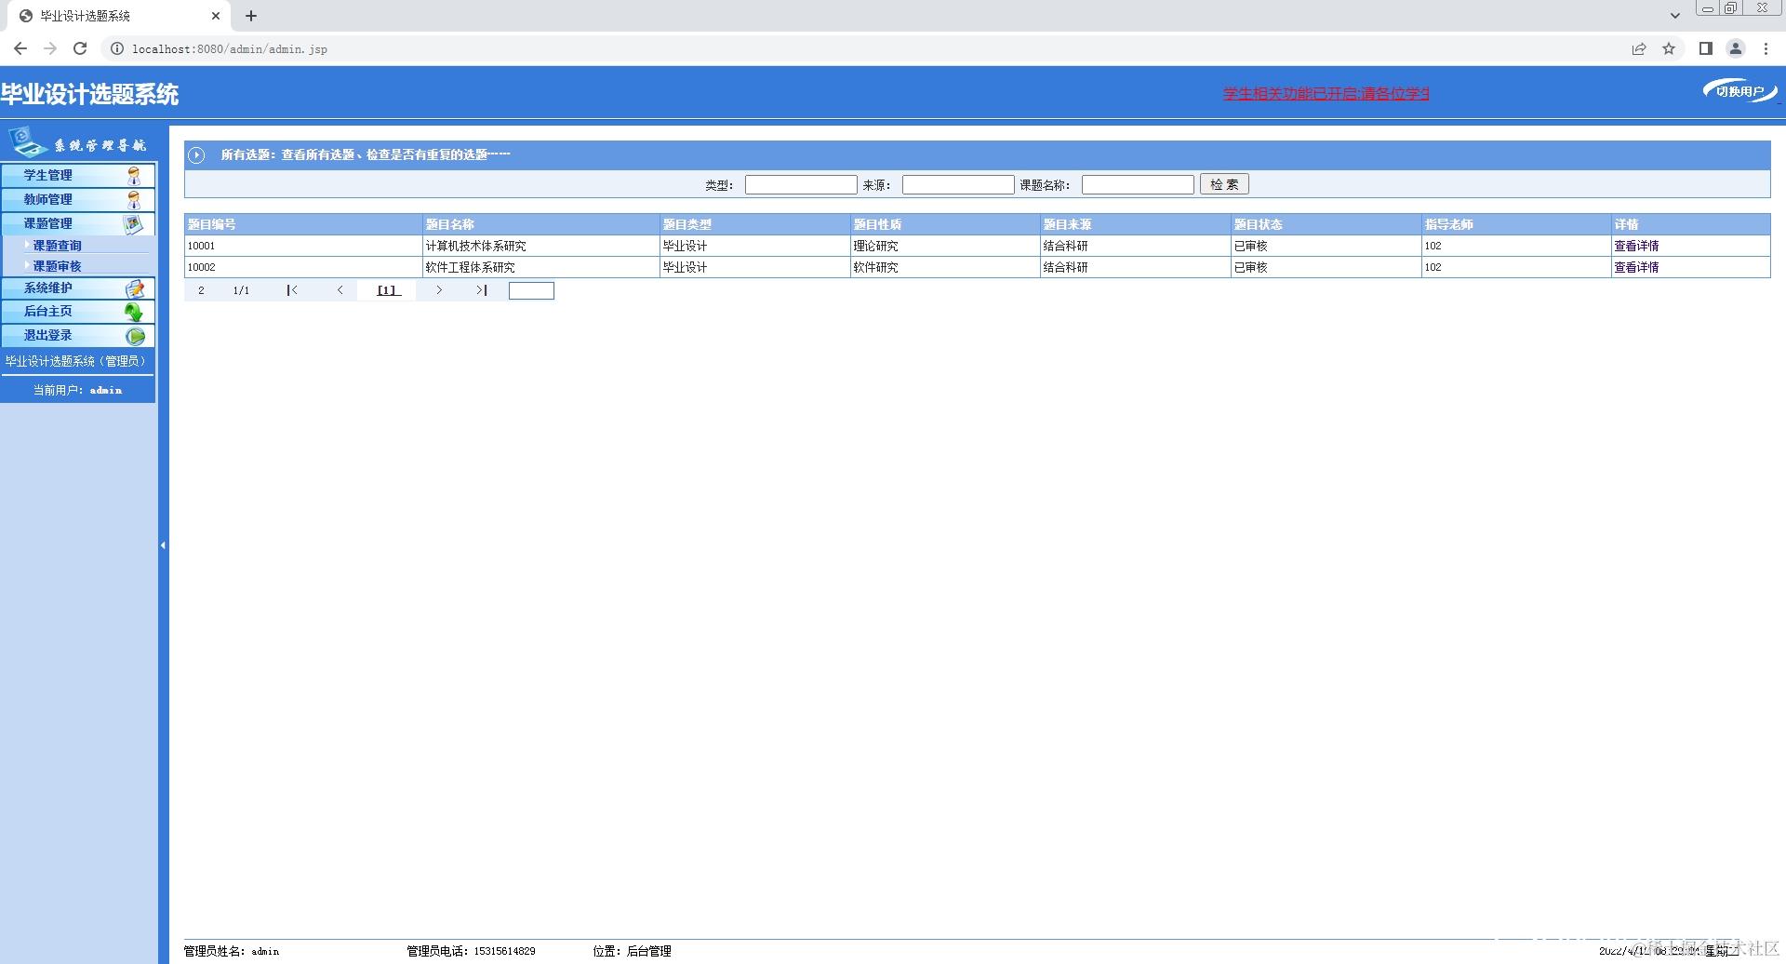Click the last page navigation icon
This screenshot has width=1786, height=964.
pyautogui.click(x=482, y=290)
